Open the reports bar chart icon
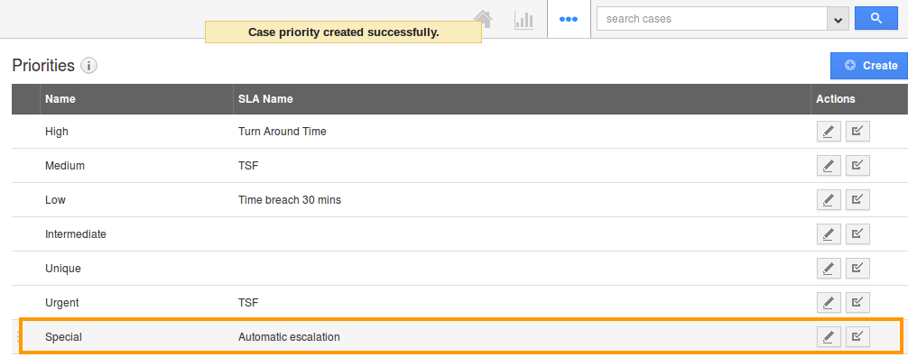 coord(523,19)
